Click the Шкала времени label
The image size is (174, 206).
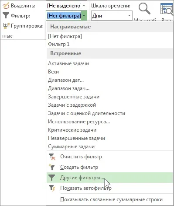[x=111, y=6]
